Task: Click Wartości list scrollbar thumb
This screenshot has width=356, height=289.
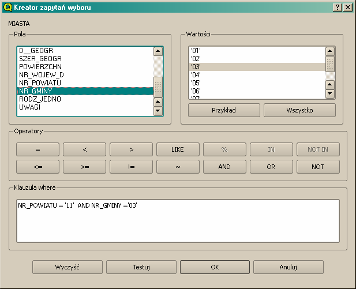Action: [x=330, y=64]
